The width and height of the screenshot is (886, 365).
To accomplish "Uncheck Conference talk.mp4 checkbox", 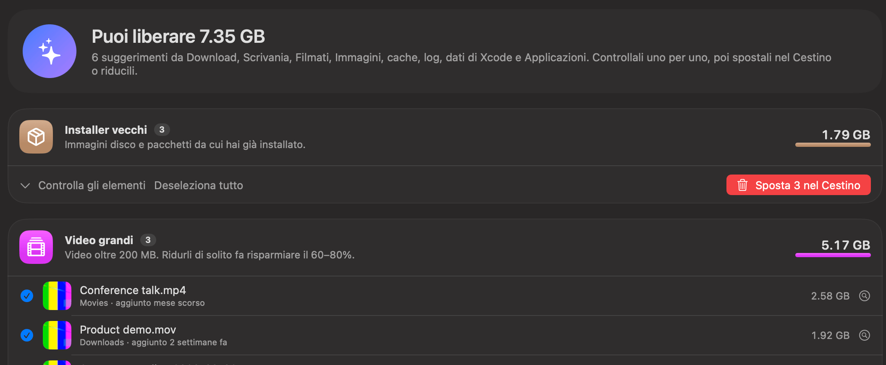I will click(x=27, y=296).
